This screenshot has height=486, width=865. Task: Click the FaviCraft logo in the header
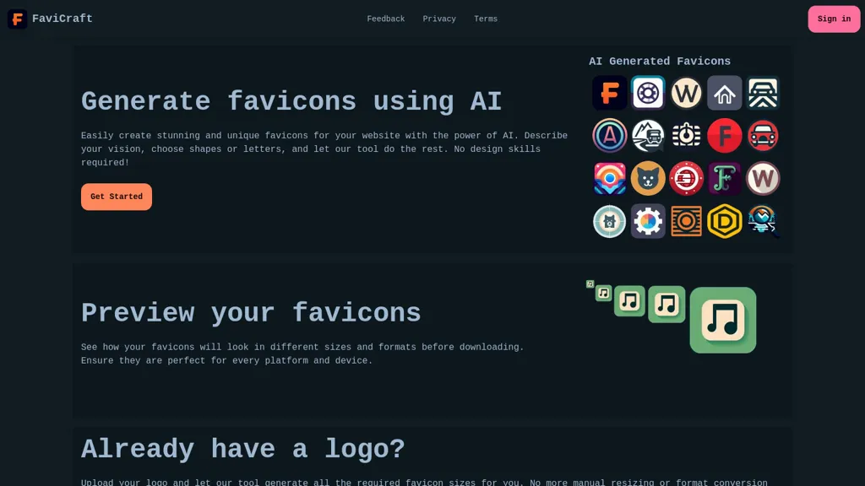49,18
